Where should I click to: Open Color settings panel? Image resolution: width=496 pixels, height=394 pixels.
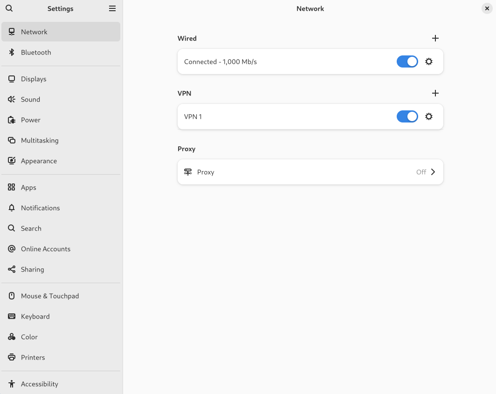coord(61,337)
